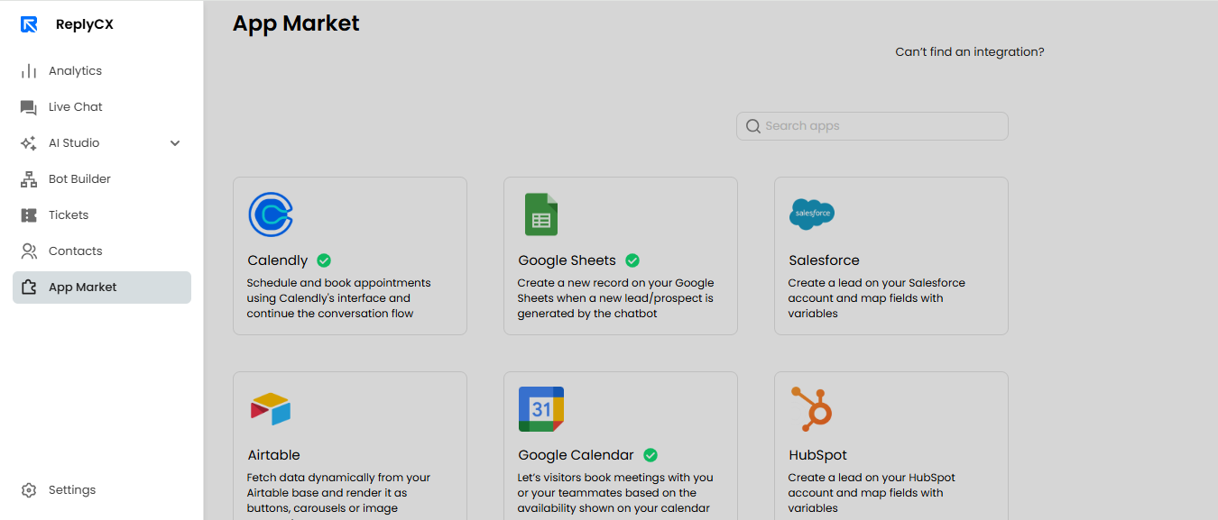Click the Google Sheets logo icon
The height and width of the screenshot is (520, 1218).
click(x=541, y=214)
